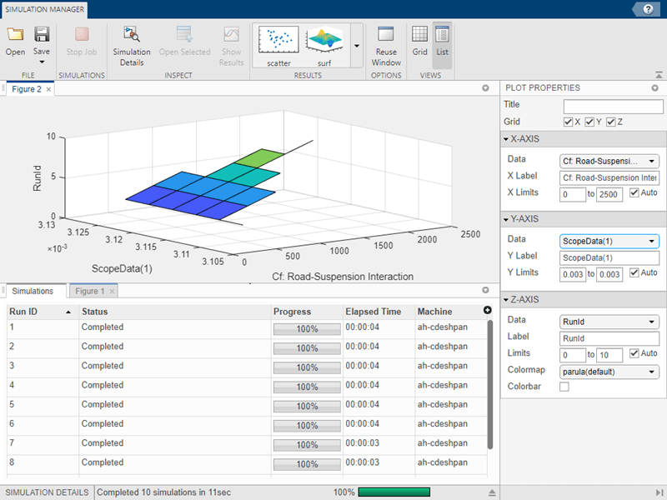
Task: Toggle the Z grid checkbox
Action: click(611, 122)
